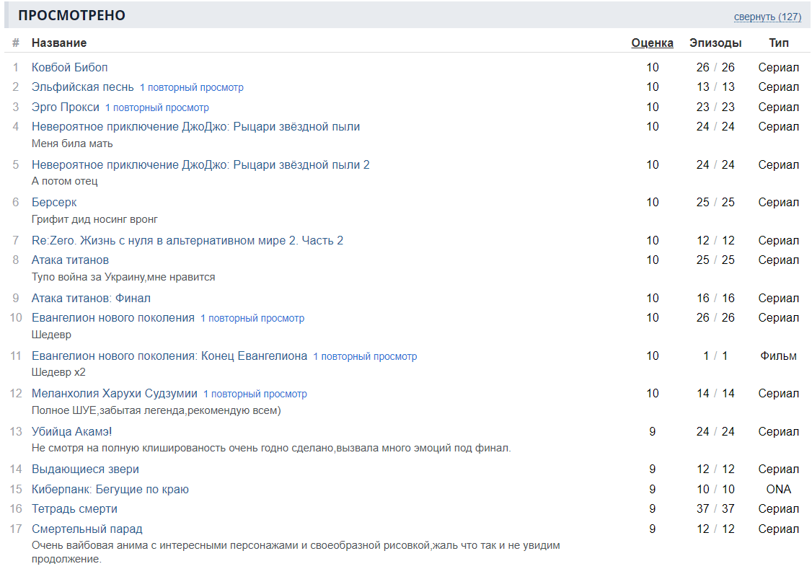Sort the list by Оценка column
This screenshot has width=812, height=569.
[652, 43]
